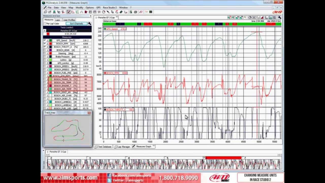The width and height of the screenshot is (325, 183).
Task: Click the green chain-link toolbar icon
Action: coord(121,12)
